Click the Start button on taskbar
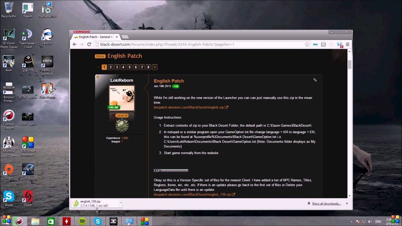Viewport: 402px width, 226px height. point(6,220)
